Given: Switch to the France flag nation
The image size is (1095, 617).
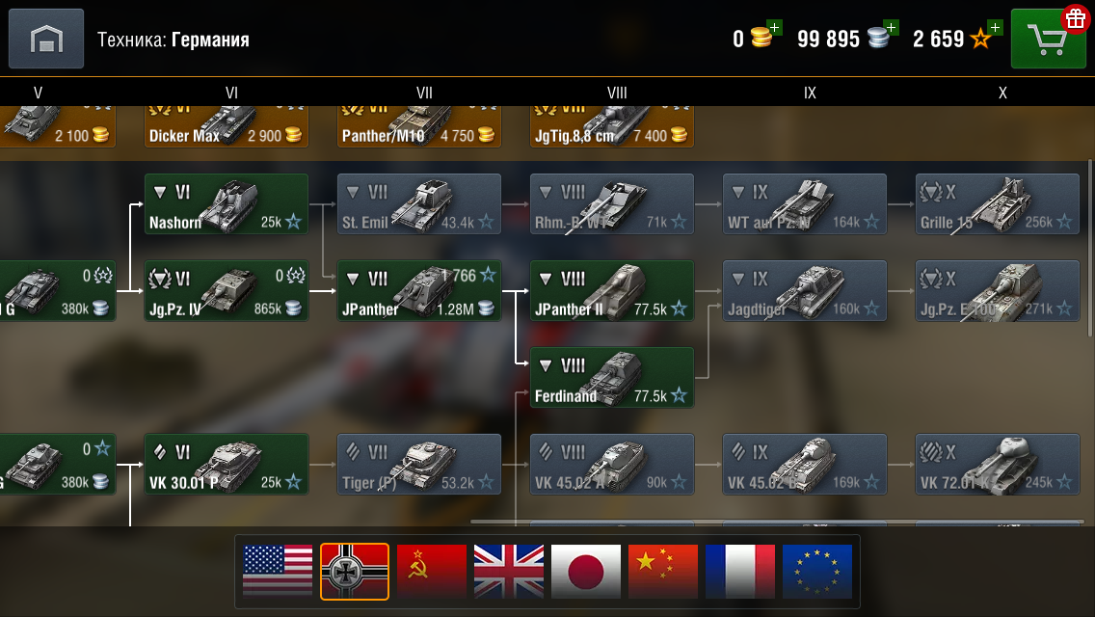Looking at the screenshot, I should (x=740, y=571).
